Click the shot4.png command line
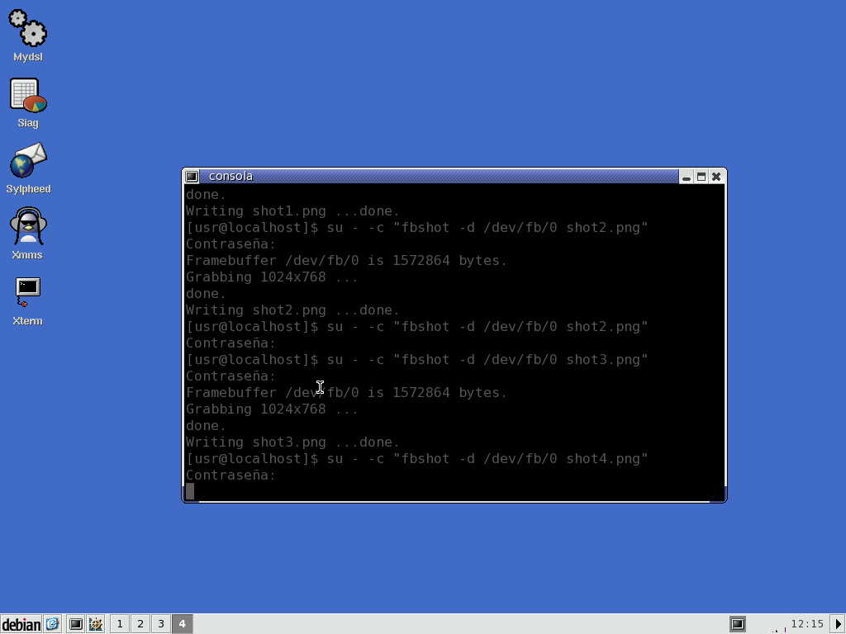This screenshot has width=846, height=634. coord(416,459)
